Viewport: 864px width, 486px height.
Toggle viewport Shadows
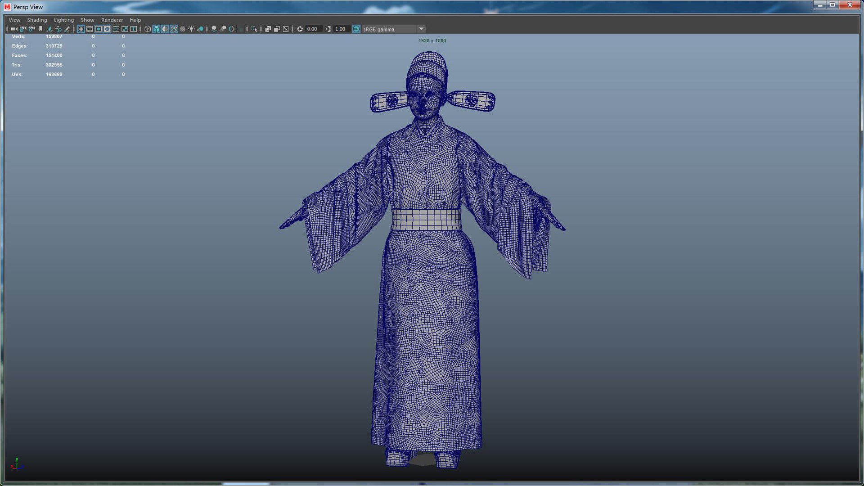tap(200, 29)
